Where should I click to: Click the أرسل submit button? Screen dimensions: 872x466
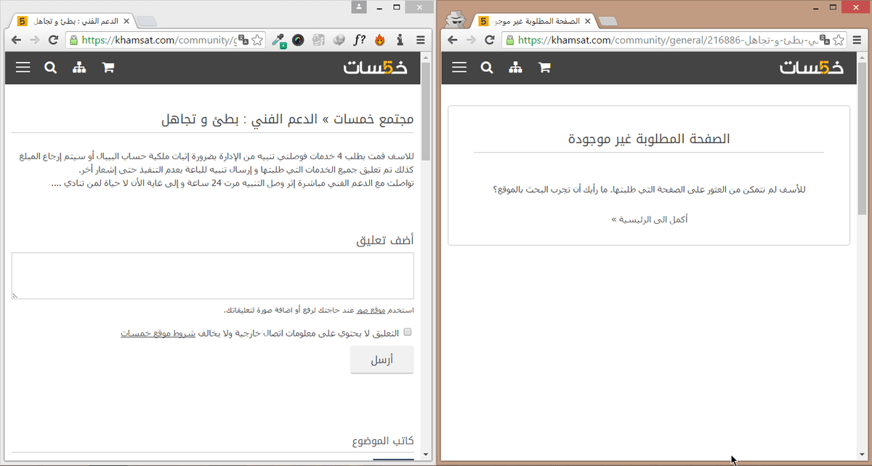(382, 360)
